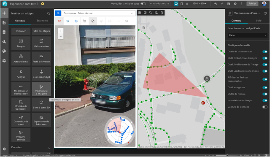Enable Capture de données switch

(265, 107)
